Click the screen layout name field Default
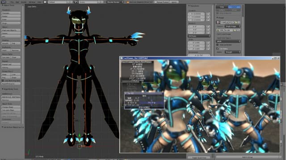The width and height of the screenshot is (286, 160). [x=57, y=2]
